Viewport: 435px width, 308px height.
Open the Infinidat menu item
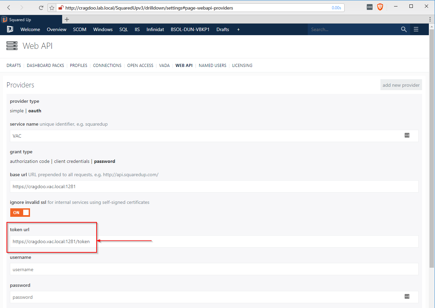point(155,29)
